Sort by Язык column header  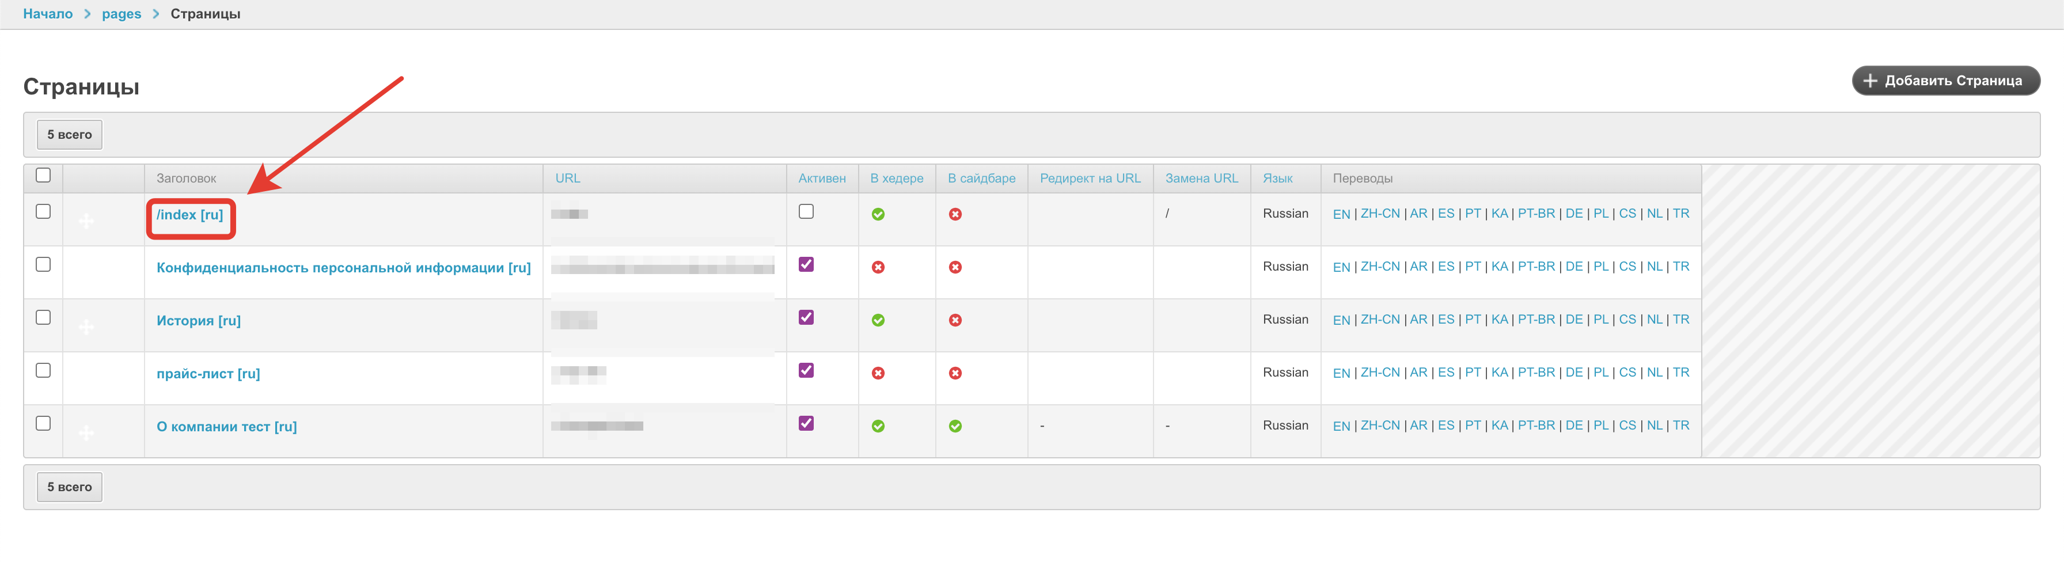(1277, 179)
